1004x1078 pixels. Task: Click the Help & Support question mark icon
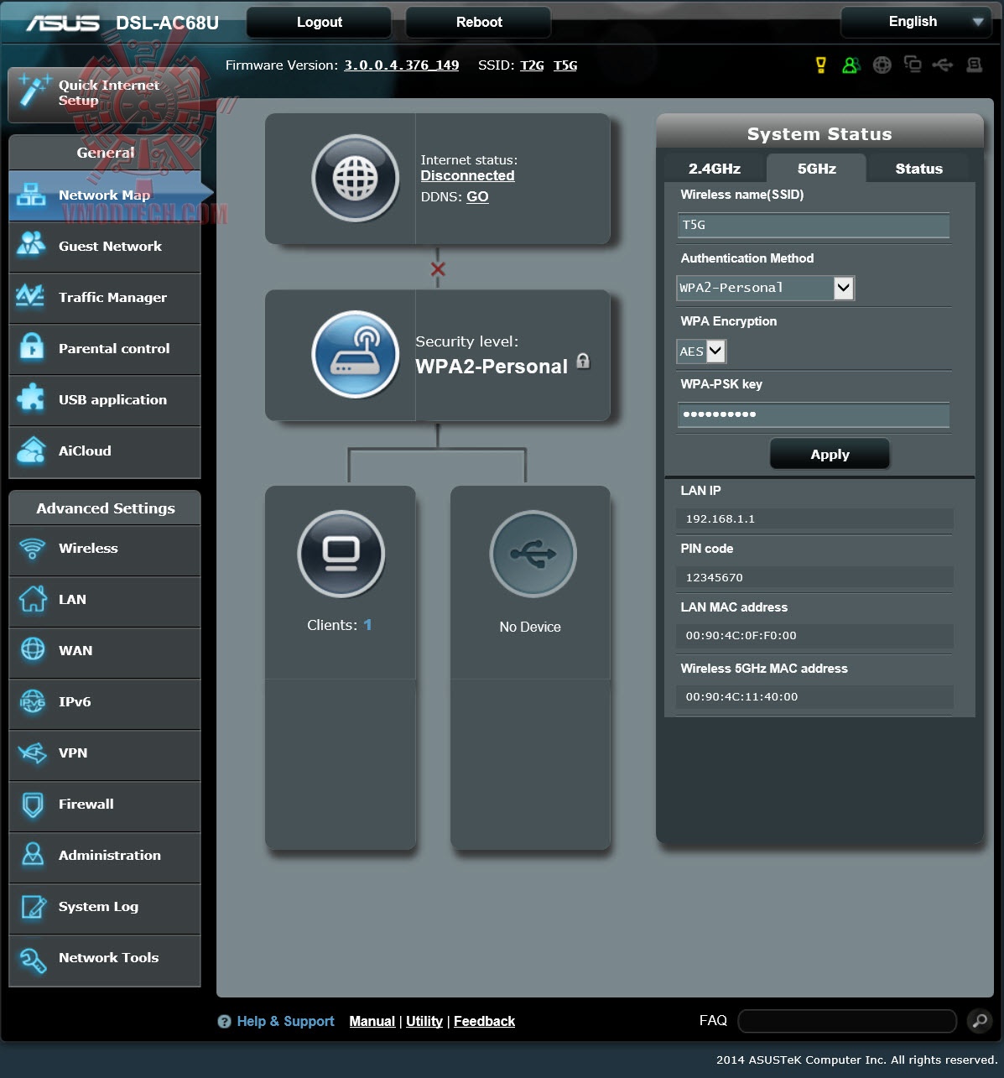click(x=224, y=1021)
